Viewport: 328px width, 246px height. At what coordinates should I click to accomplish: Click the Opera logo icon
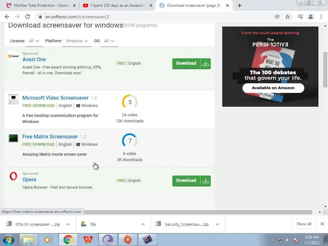pos(13,176)
